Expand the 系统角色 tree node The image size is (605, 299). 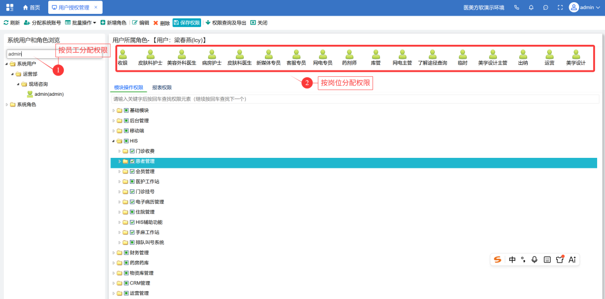[x=7, y=105]
